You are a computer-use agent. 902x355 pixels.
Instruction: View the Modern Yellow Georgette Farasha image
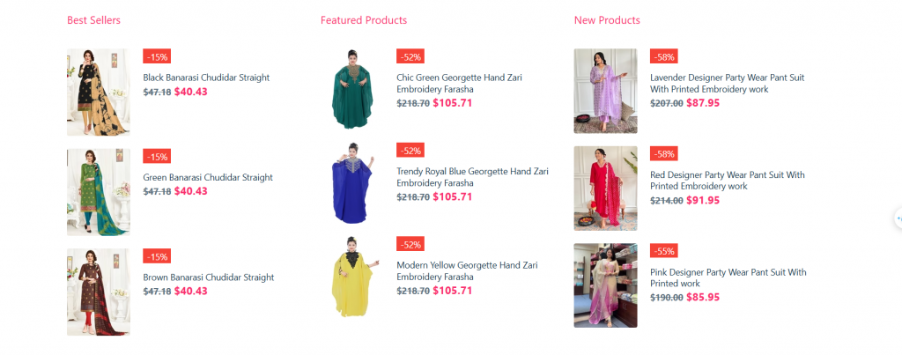[352, 277]
